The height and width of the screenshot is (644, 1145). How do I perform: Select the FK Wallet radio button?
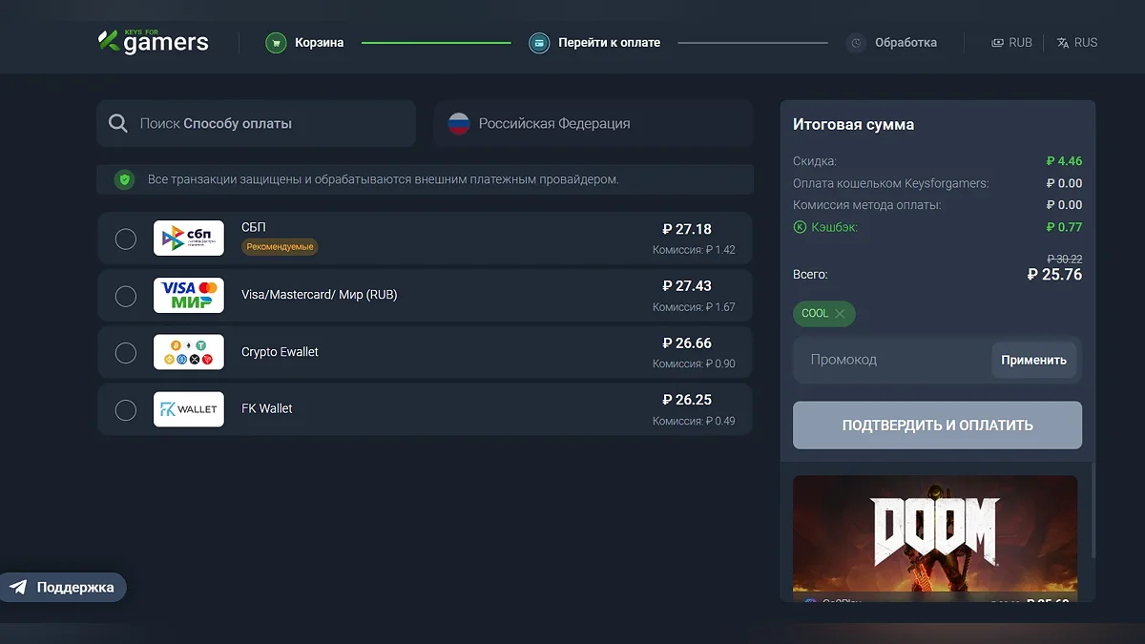pyautogui.click(x=126, y=410)
